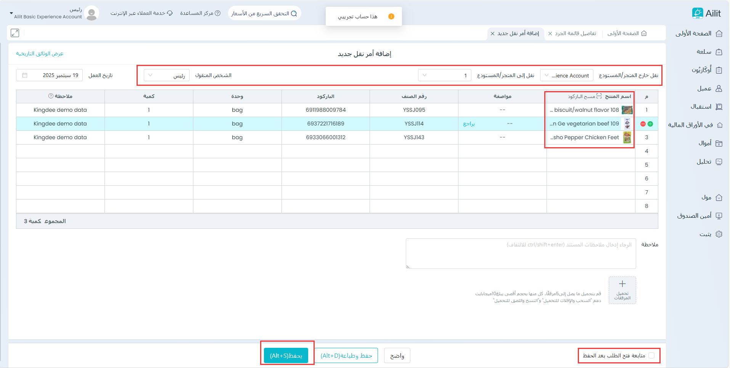Click the Save and Print (Alt+D) button

click(346, 355)
